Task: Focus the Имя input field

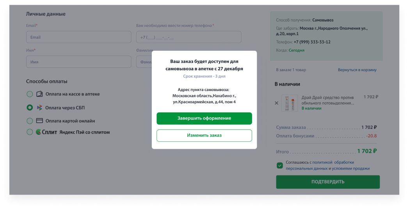Action: 79,62
